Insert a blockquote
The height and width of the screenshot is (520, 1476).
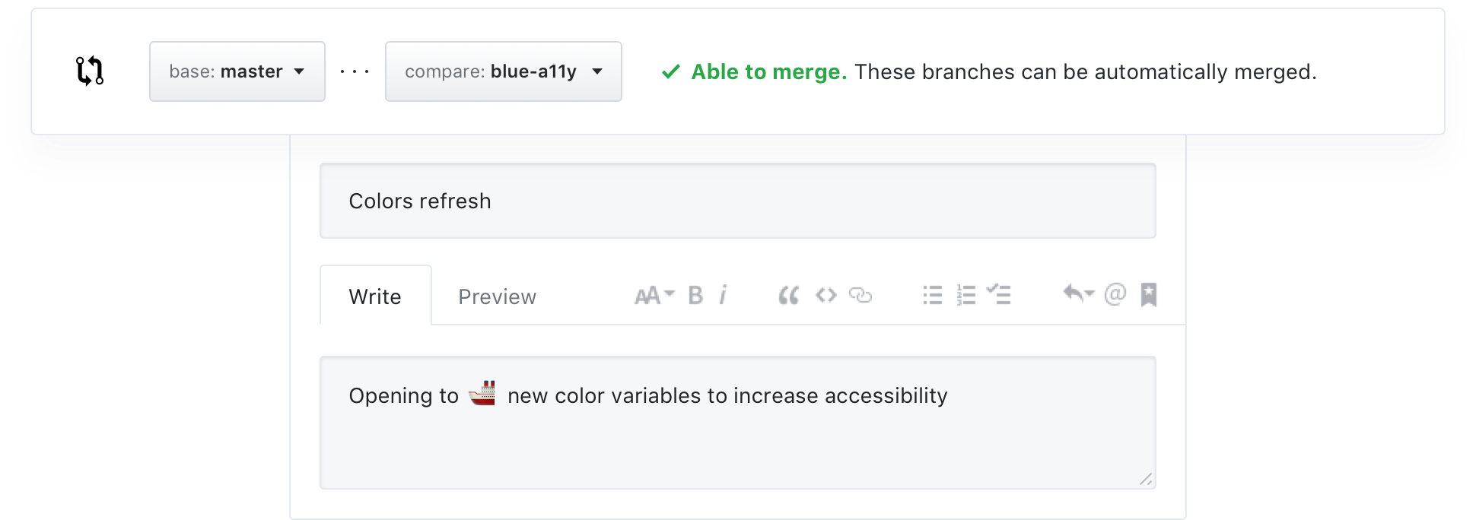[789, 295]
